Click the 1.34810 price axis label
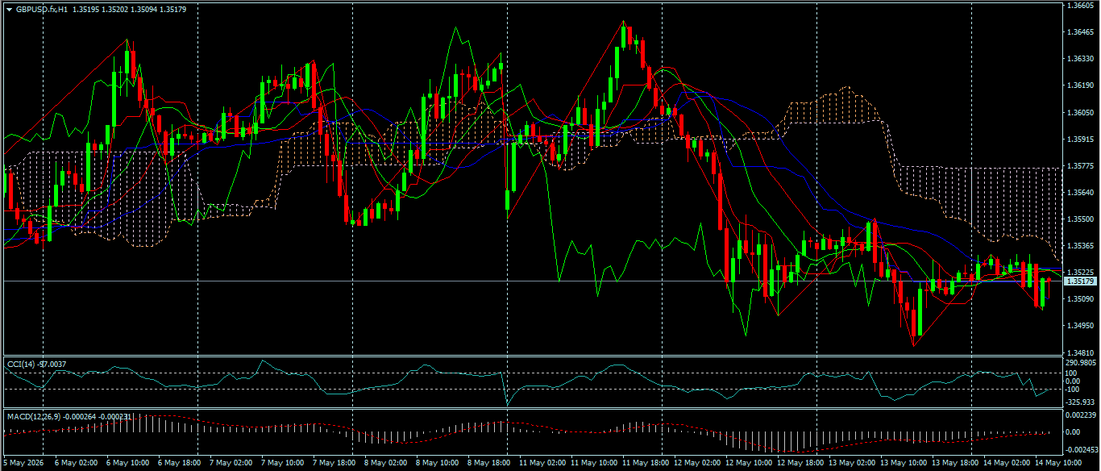 (x=1079, y=352)
